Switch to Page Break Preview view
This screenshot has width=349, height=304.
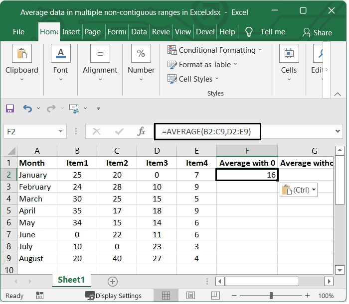[215, 296]
